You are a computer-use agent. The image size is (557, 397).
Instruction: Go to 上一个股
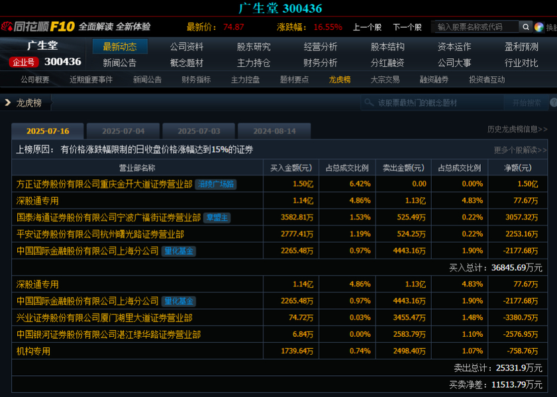(x=367, y=27)
